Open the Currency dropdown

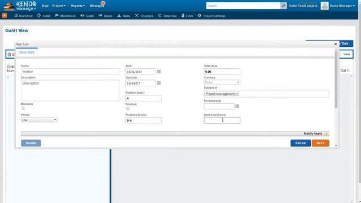222,82
